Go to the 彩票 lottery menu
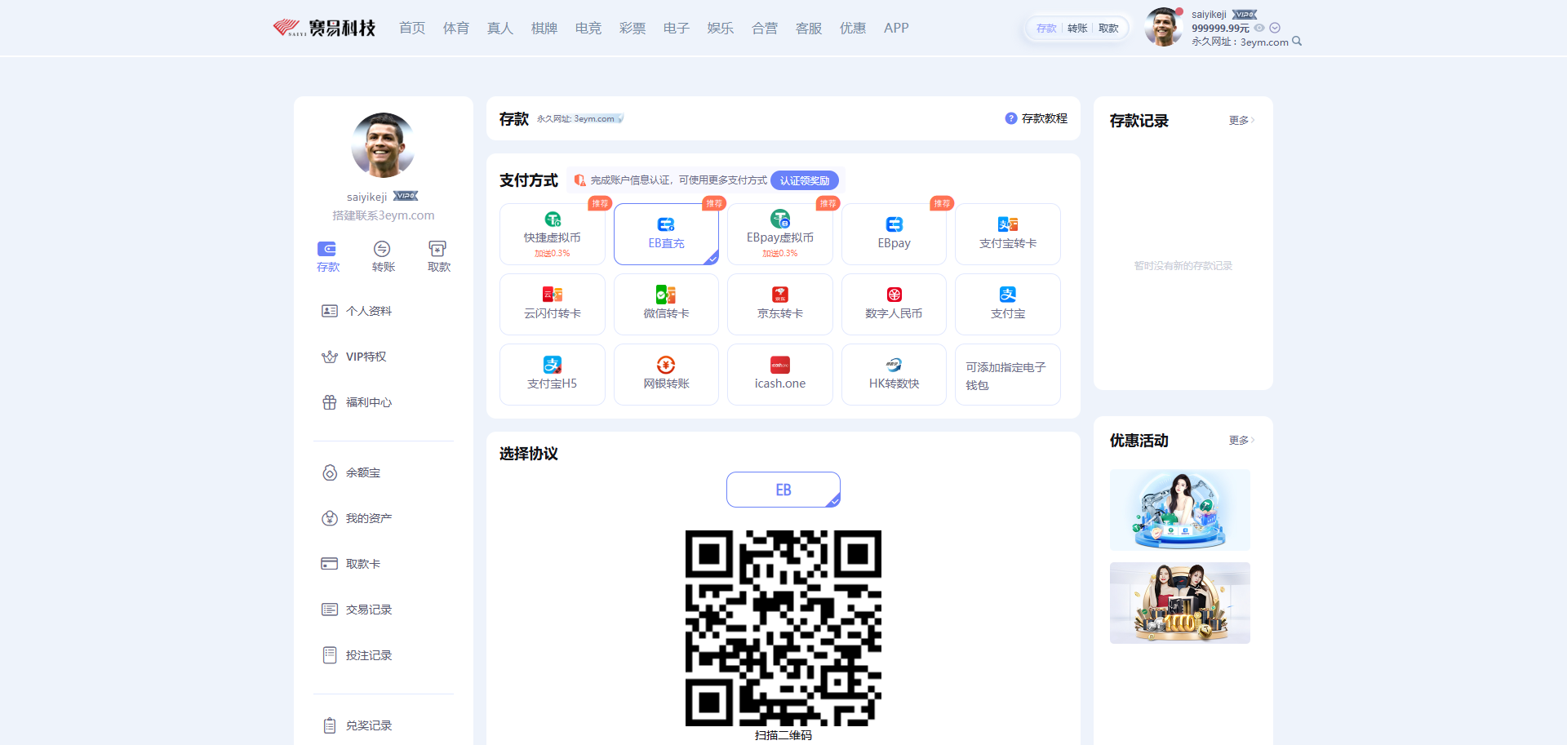 click(632, 29)
